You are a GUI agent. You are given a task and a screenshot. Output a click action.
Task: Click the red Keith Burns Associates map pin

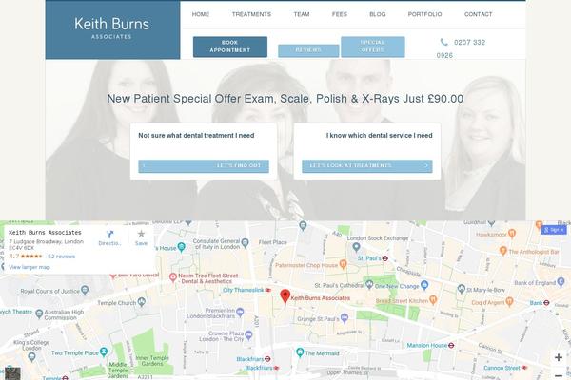click(x=285, y=296)
